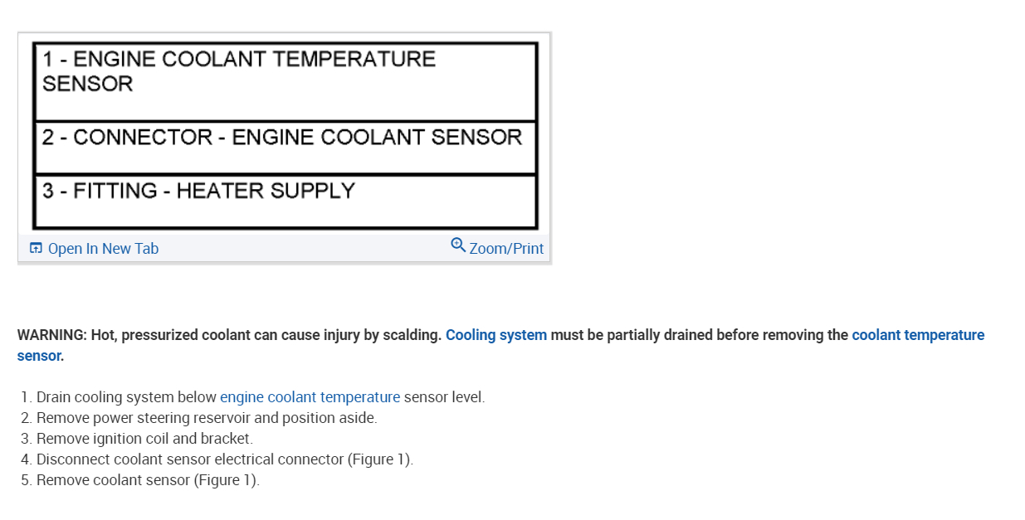
Task: Click legend row 3 Fitting Heater Supply
Action: [198, 191]
